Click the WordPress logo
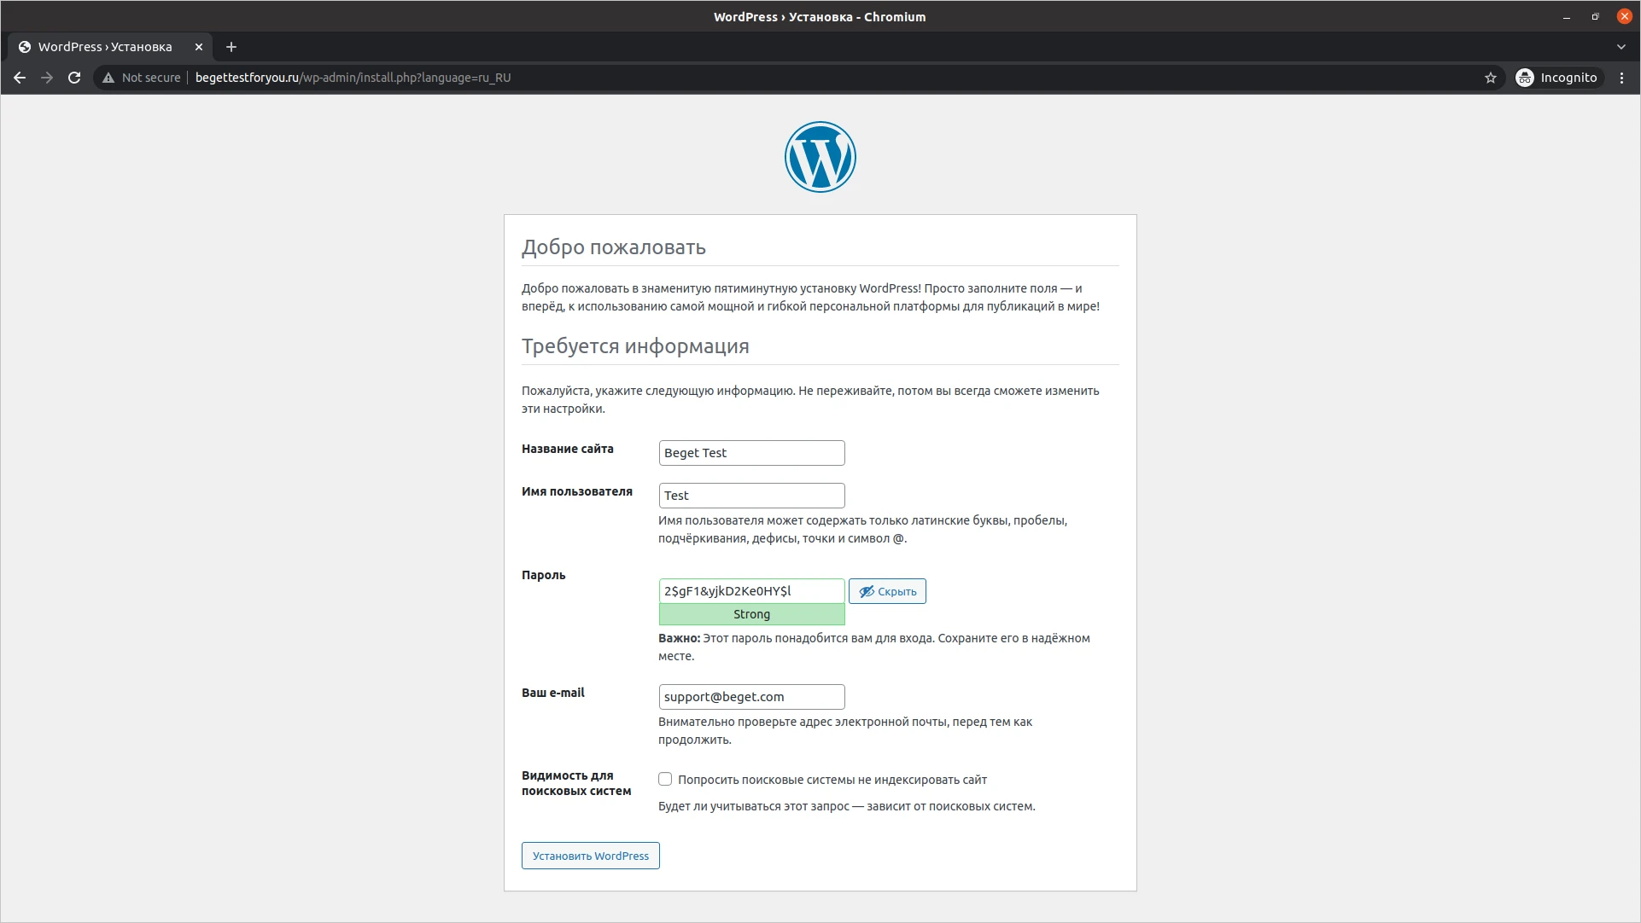This screenshot has height=923, width=1641. (820, 157)
